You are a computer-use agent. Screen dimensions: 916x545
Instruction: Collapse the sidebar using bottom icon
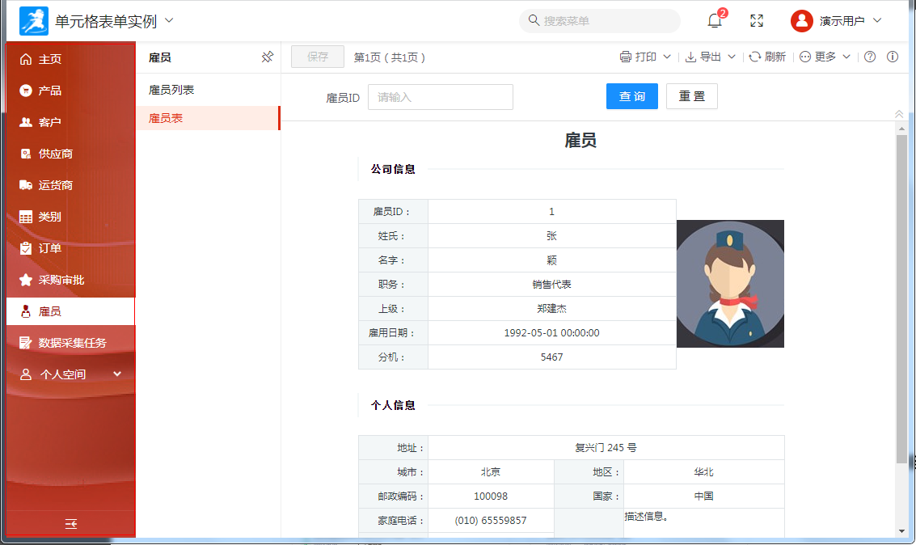click(71, 524)
